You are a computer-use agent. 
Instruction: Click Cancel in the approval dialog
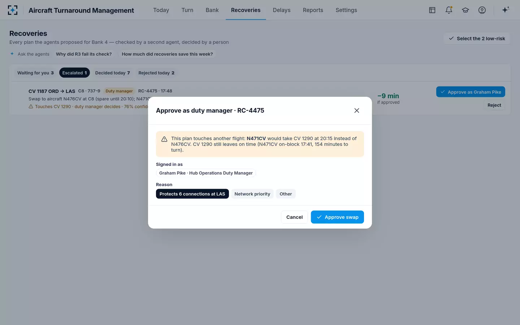(294, 217)
